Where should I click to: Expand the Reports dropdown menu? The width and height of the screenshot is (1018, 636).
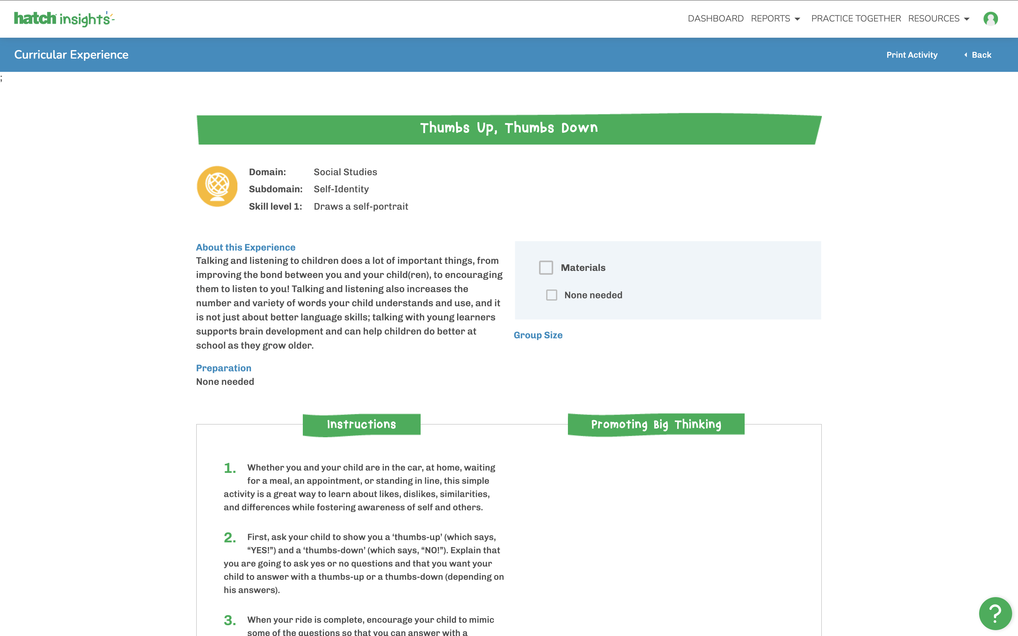pyautogui.click(x=775, y=19)
